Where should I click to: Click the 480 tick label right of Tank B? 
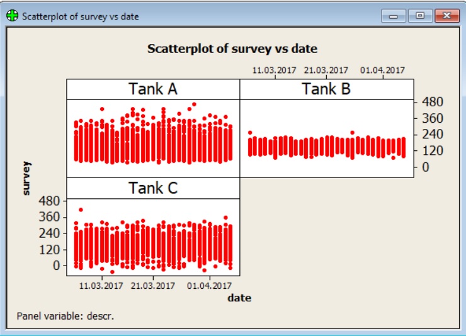(433, 101)
